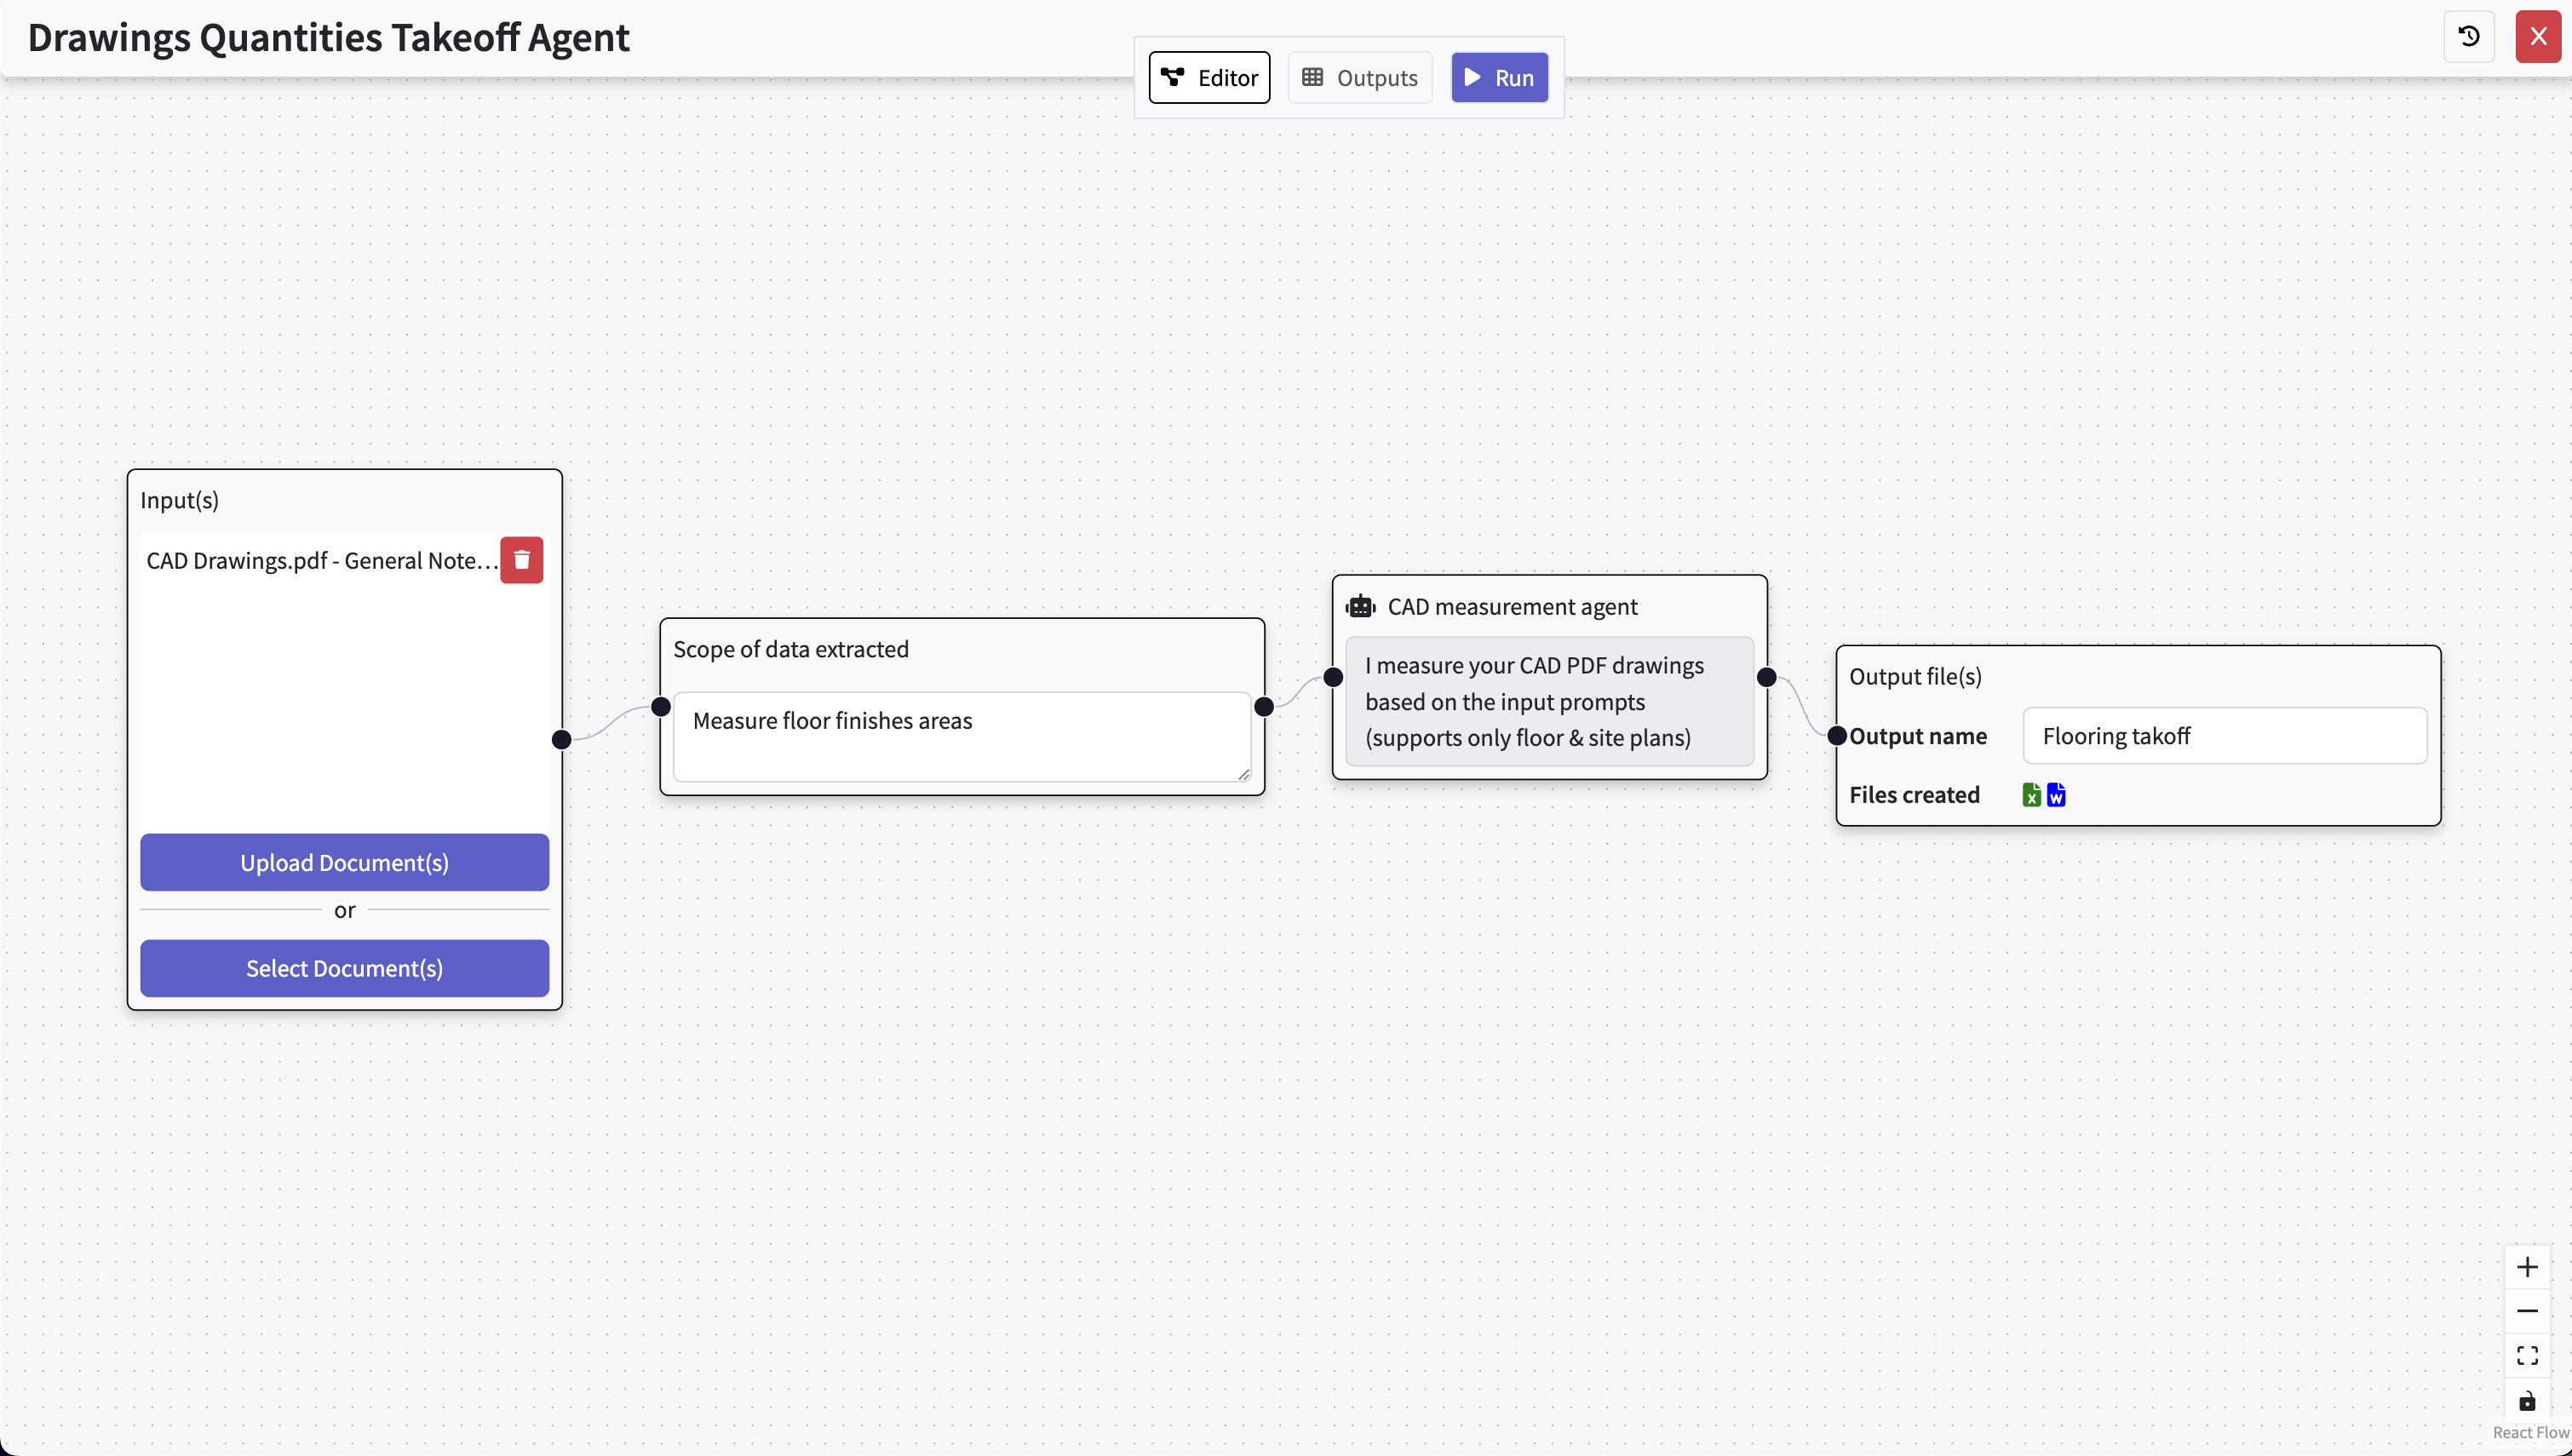The image size is (2572, 1456).
Task: Open the version history icon
Action: tap(2468, 37)
